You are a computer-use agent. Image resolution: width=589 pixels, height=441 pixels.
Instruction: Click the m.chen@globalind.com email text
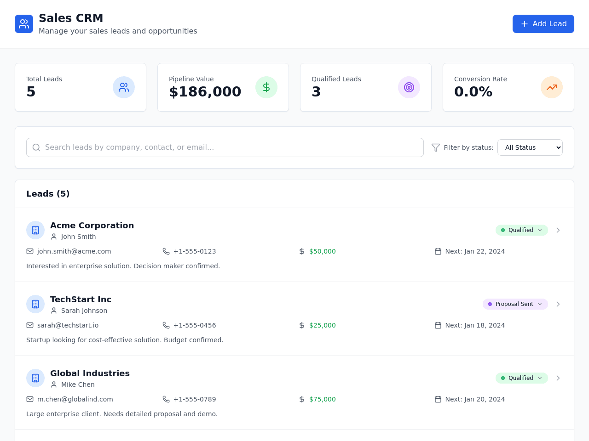click(x=75, y=399)
